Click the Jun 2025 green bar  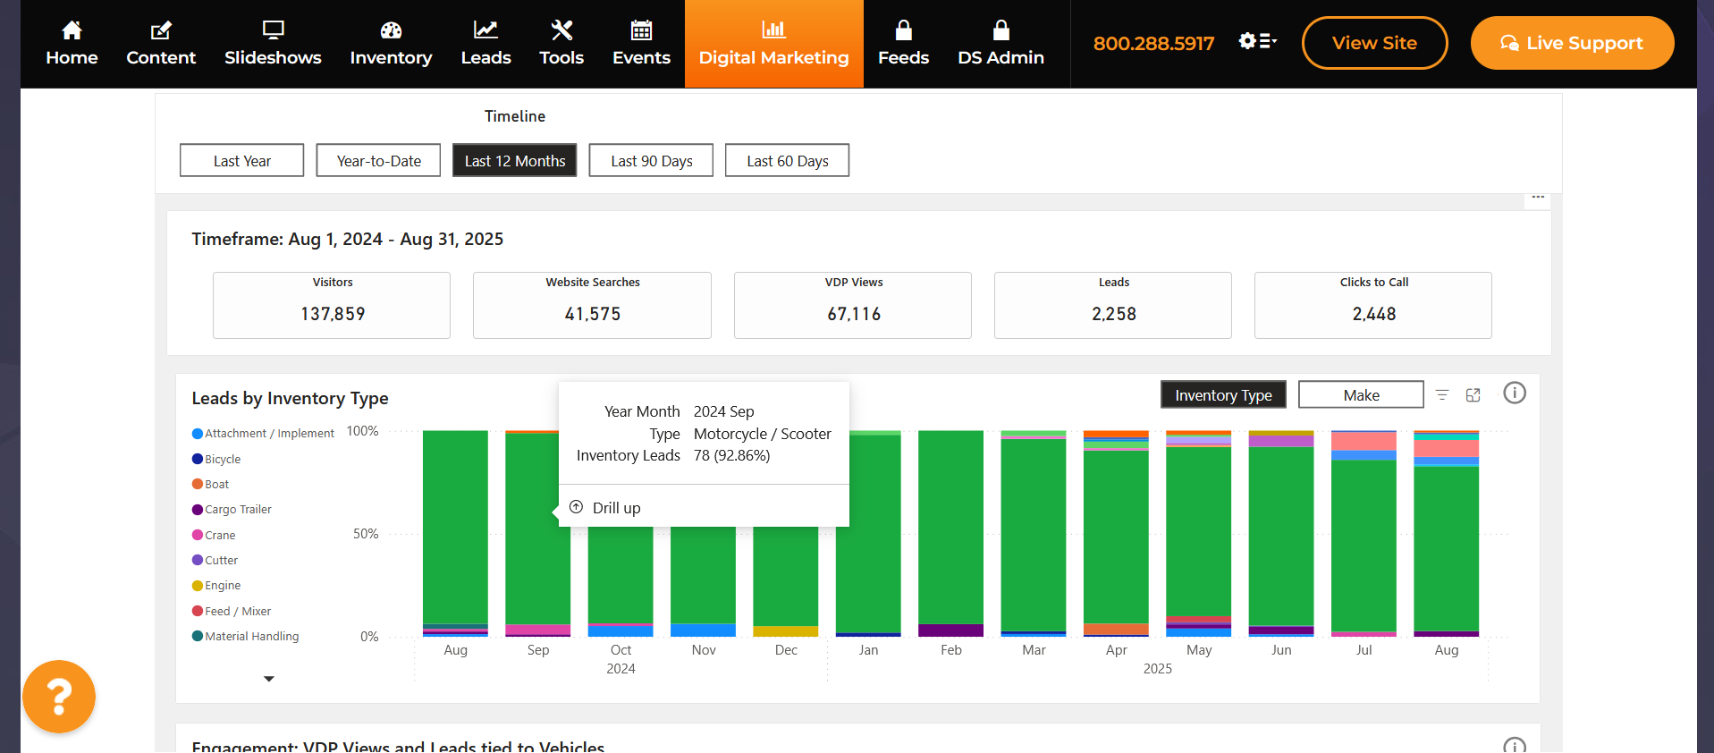click(1281, 536)
